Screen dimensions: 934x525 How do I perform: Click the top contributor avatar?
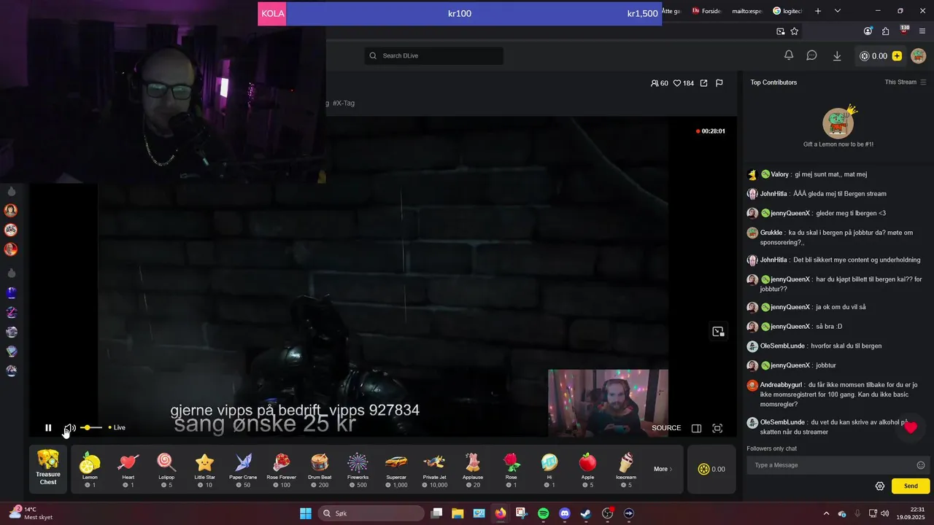[x=838, y=123]
